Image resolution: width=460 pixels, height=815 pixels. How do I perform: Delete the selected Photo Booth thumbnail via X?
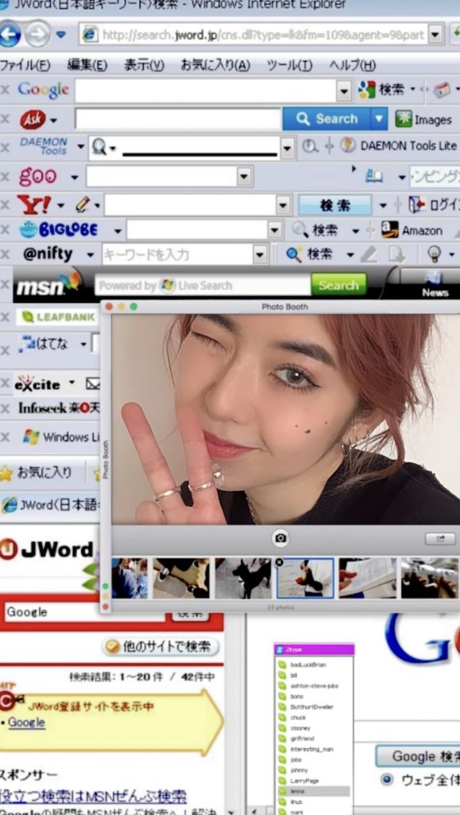(279, 563)
